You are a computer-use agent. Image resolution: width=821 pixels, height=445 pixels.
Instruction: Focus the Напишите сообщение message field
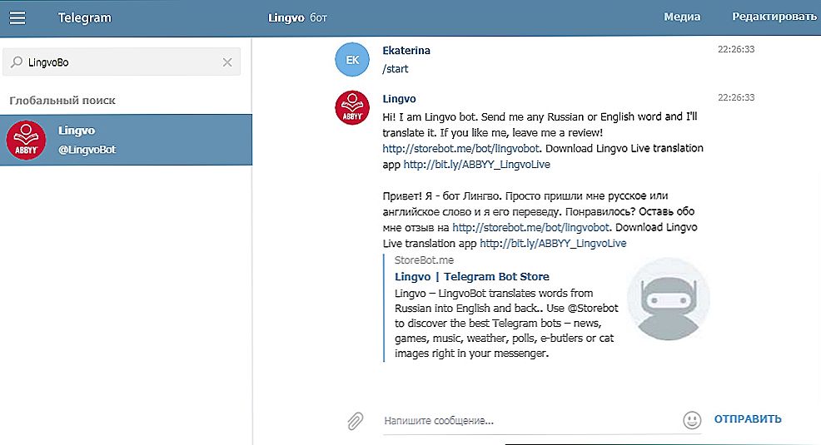tap(529, 420)
